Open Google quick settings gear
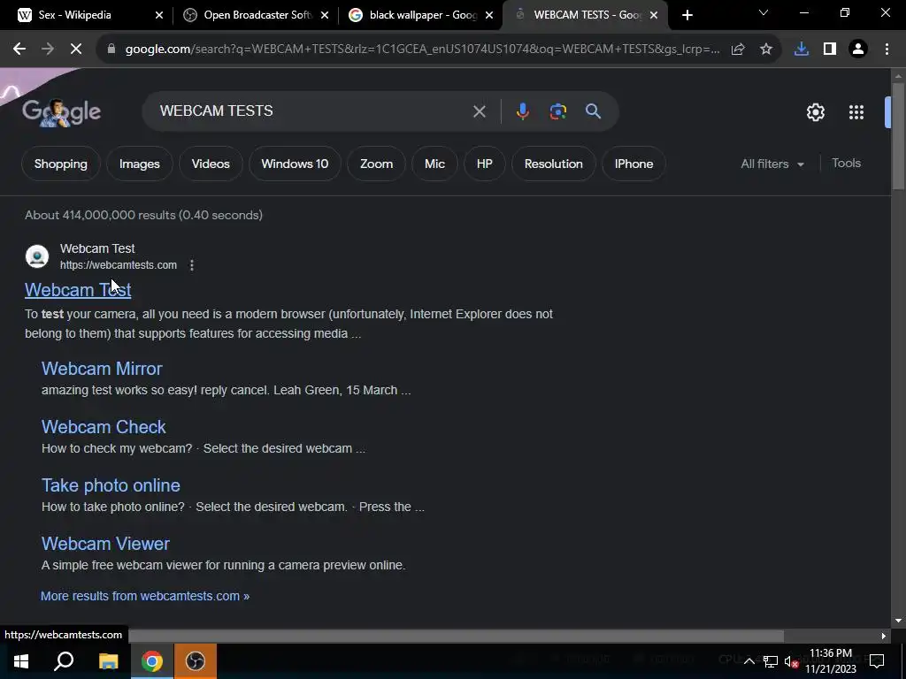The width and height of the screenshot is (906, 679). (x=815, y=112)
